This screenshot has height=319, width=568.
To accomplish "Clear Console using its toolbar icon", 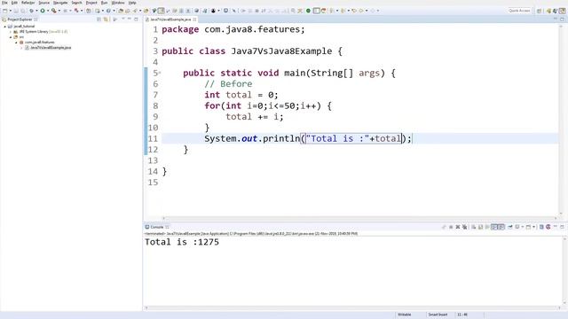I will [473, 227].
